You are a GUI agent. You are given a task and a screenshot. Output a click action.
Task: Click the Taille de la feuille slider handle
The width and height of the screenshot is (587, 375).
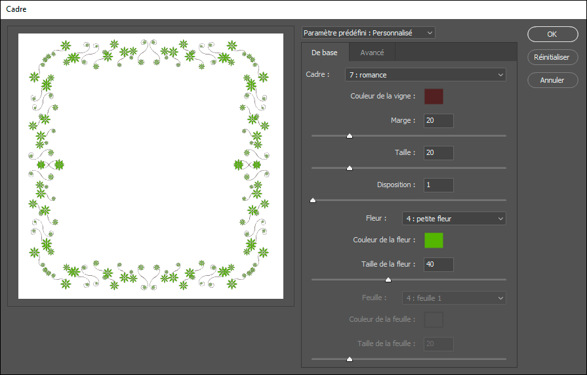coord(350,359)
